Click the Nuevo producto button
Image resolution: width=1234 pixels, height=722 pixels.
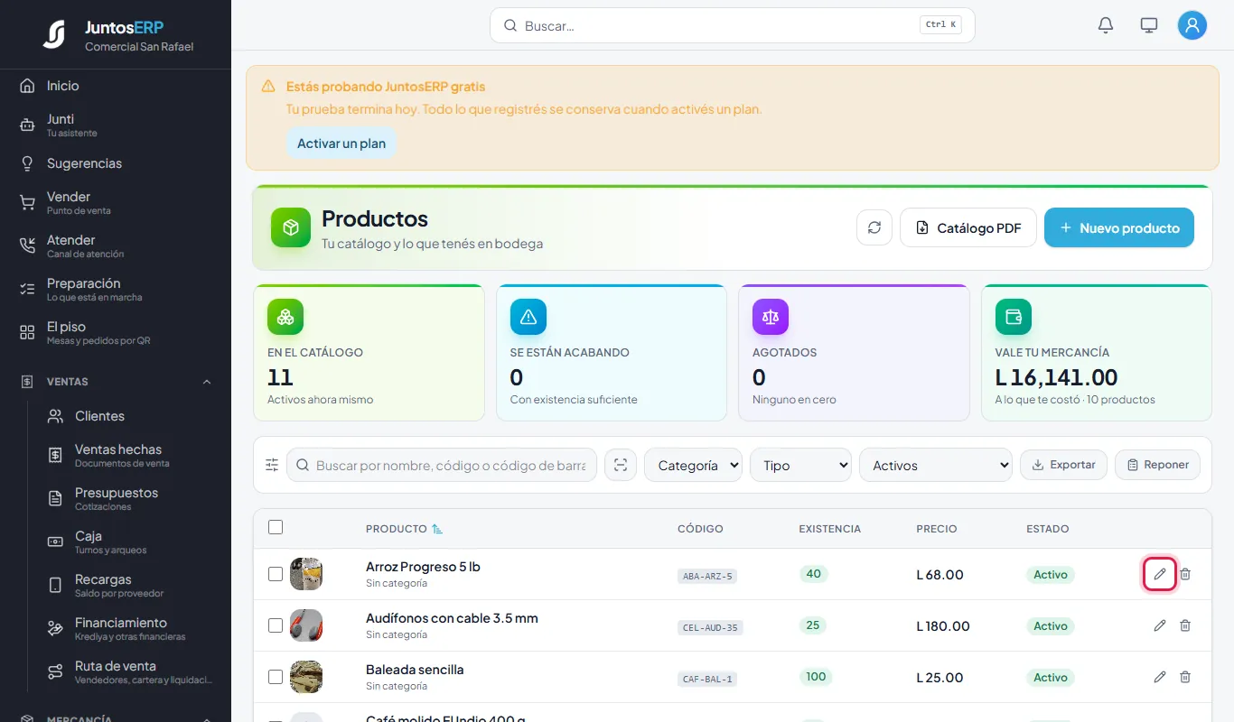click(x=1119, y=227)
